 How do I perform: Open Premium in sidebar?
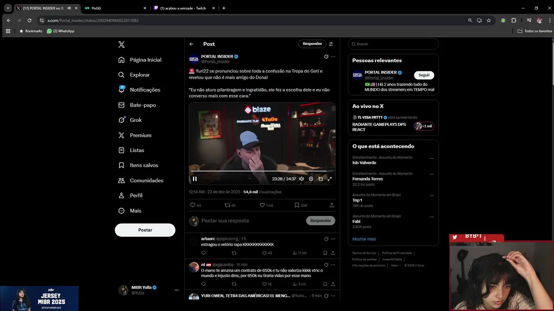(135, 135)
